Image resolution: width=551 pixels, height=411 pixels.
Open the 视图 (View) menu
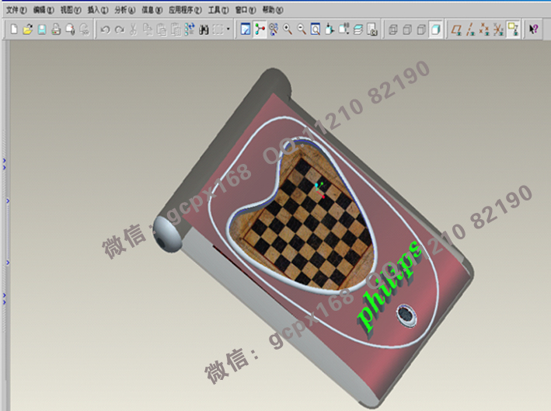(x=70, y=10)
